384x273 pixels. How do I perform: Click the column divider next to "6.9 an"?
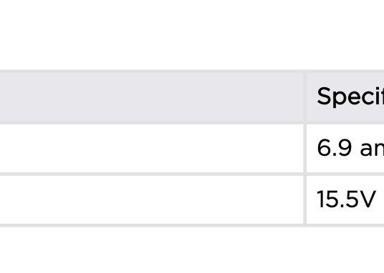[305, 149]
